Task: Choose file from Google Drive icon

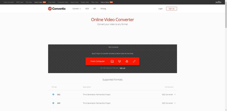Action: tap(127, 61)
